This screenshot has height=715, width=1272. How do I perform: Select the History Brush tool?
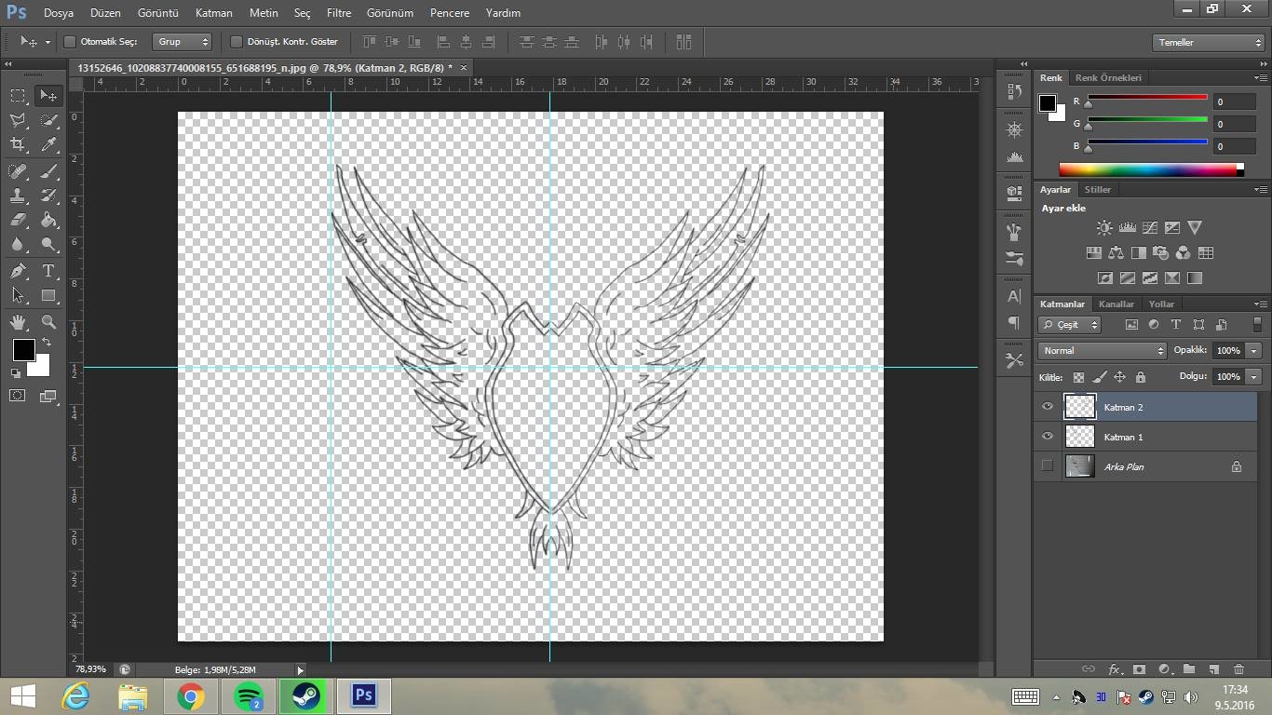pos(48,196)
